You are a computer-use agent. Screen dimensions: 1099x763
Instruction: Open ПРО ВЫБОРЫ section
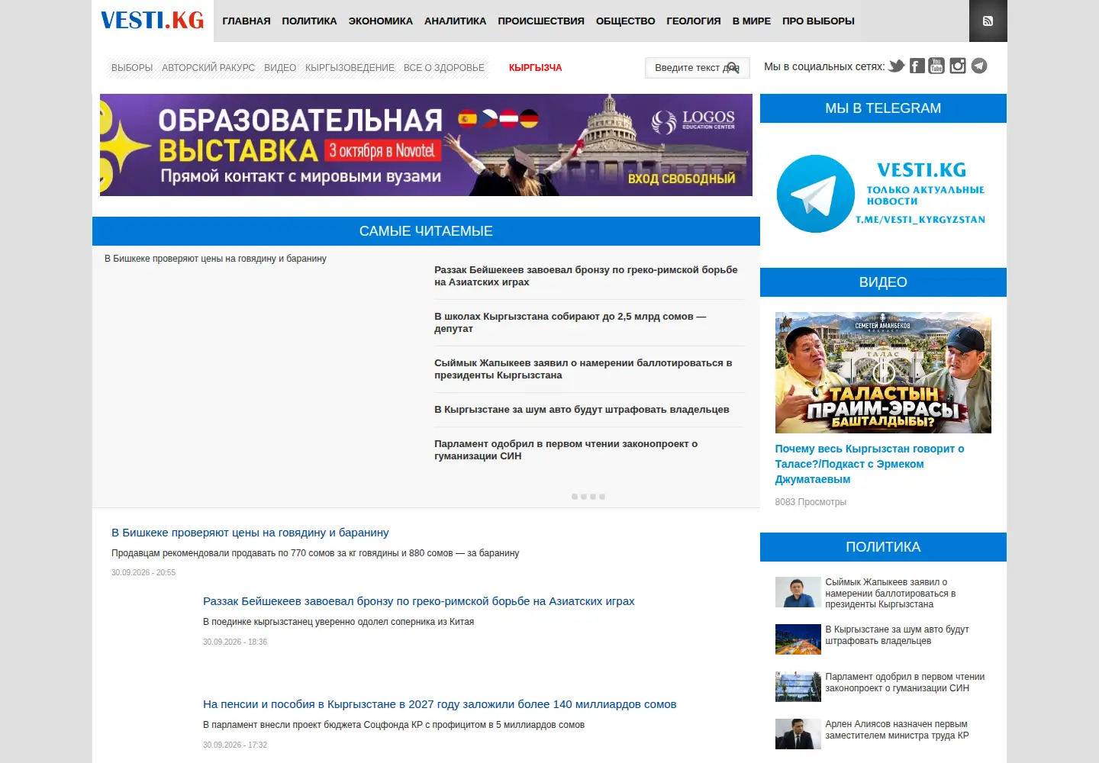click(818, 21)
